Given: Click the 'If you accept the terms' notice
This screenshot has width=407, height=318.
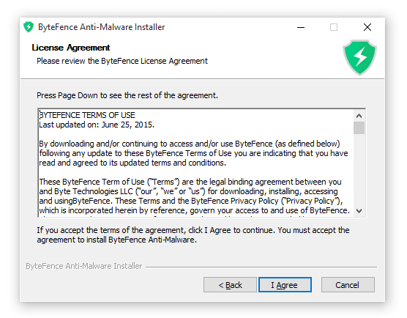Looking at the screenshot, I should 193,235.
